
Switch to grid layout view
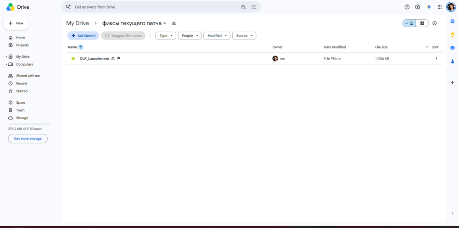(422, 23)
